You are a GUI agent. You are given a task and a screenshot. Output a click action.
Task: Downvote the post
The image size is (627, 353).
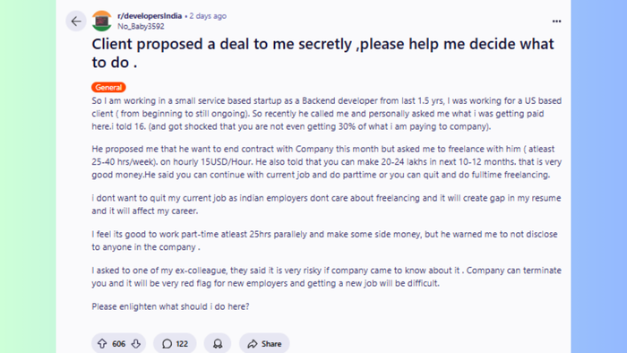pos(136,343)
